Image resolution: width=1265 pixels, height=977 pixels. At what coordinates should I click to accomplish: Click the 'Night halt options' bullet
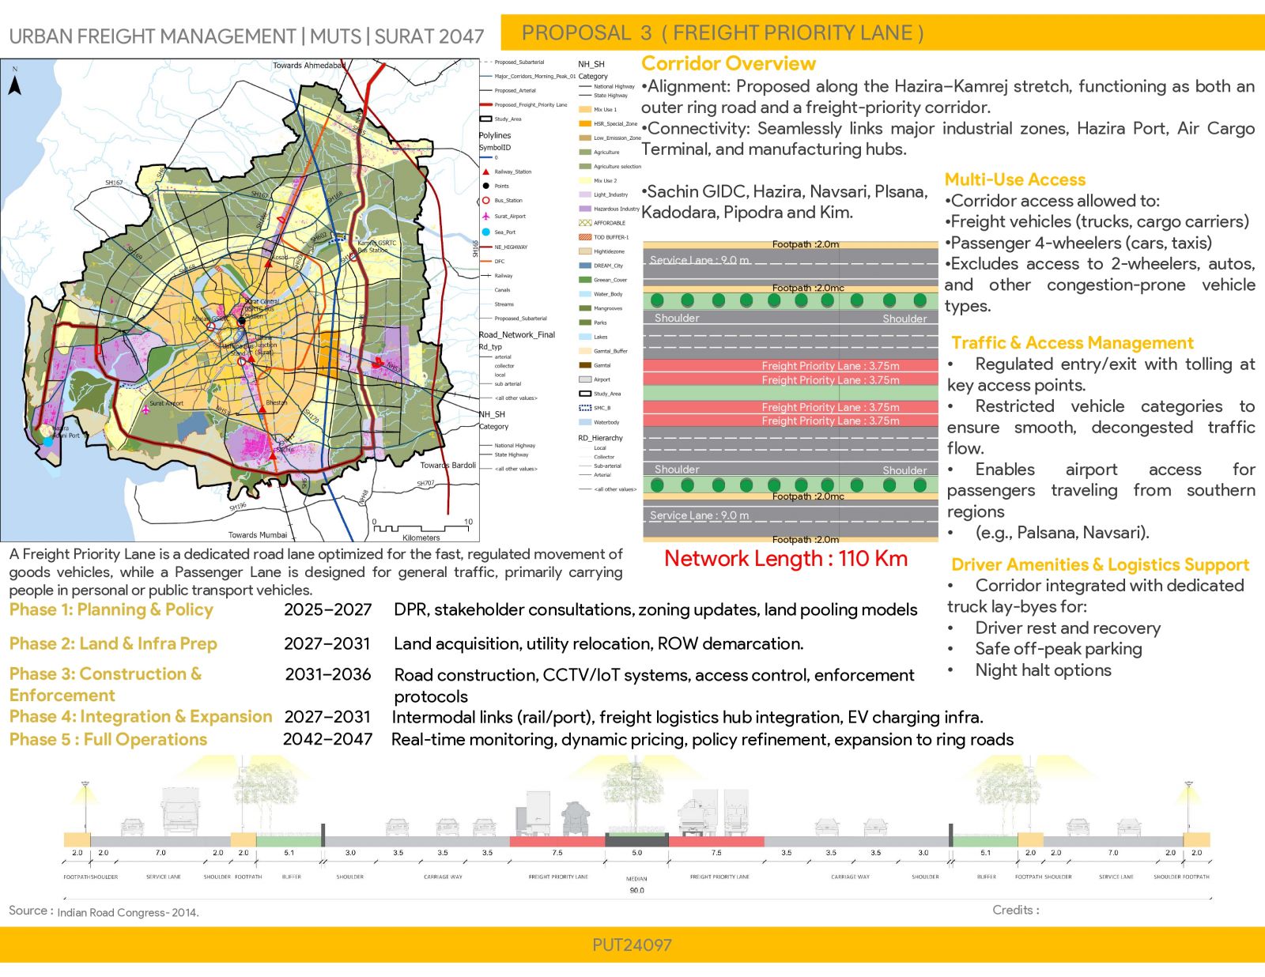(x=1043, y=670)
